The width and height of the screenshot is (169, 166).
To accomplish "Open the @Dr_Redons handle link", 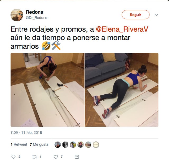I will [x=36, y=18].
